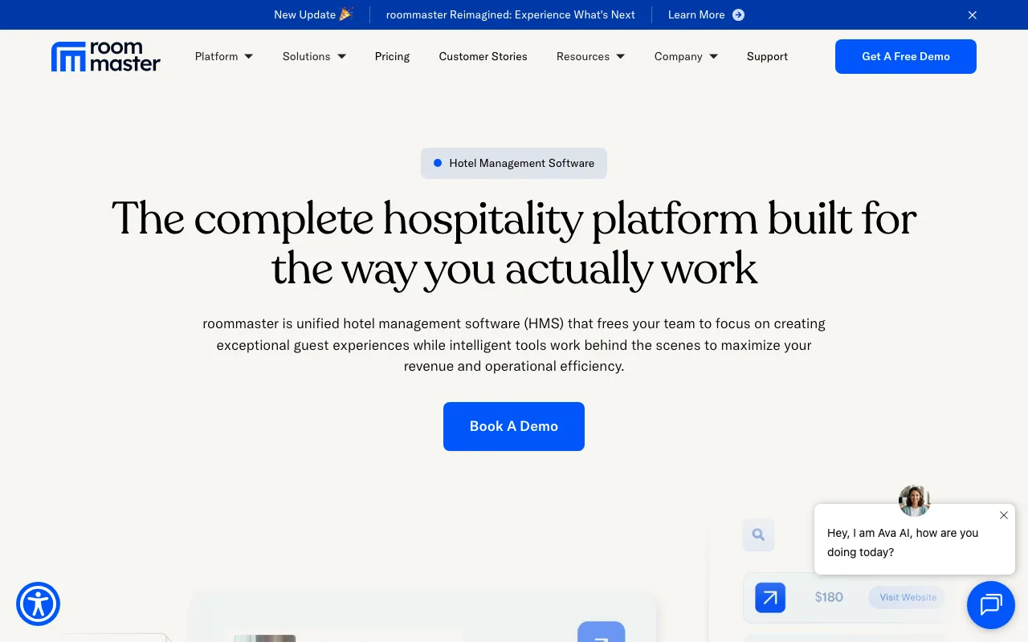Click the Hotel Management Software badge

pyautogui.click(x=514, y=163)
